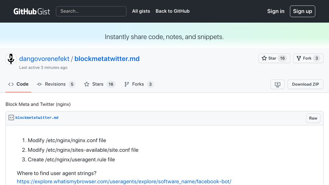This screenshot has height=185, width=329.
Task: Open the blockmetatwitter.md file anchor link
Action: coord(37,118)
